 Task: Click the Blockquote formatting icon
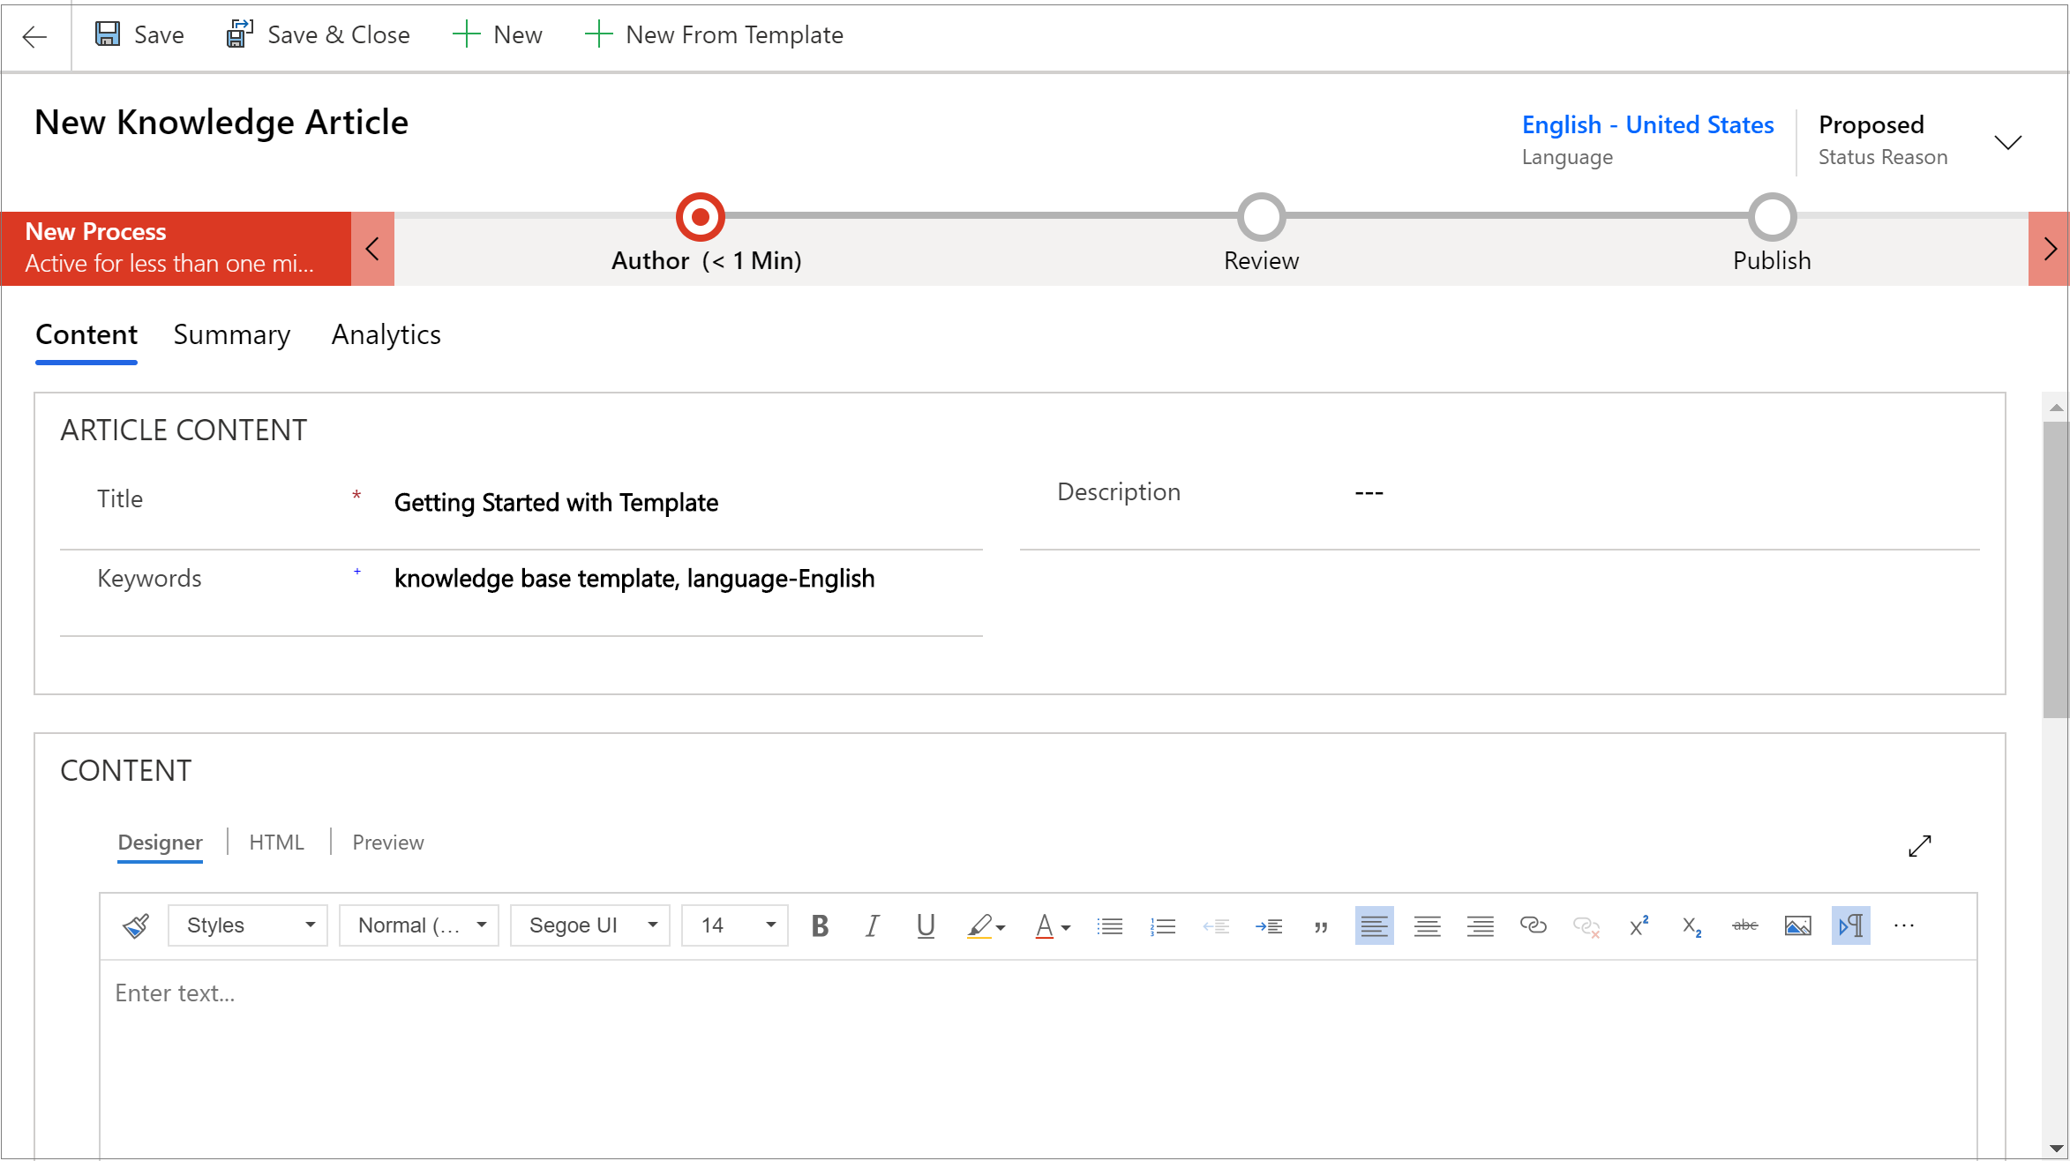click(x=1318, y=926)
